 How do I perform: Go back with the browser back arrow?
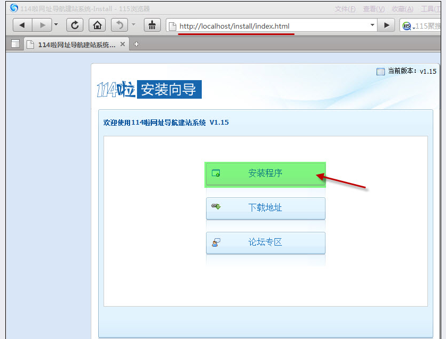tap(22, 25)
